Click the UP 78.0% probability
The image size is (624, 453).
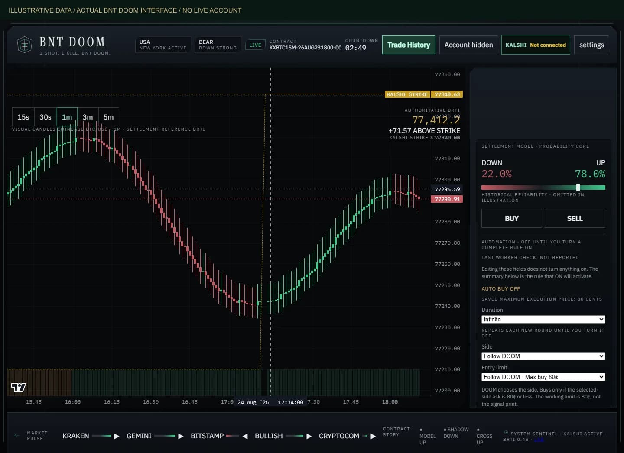(590, 174)
